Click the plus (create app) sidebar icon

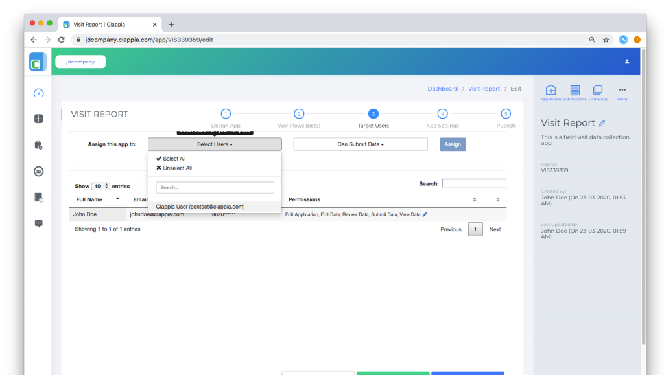coord(38,119)
